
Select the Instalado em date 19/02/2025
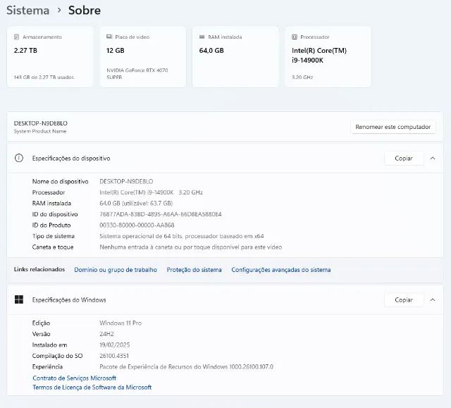click(115, 345)
